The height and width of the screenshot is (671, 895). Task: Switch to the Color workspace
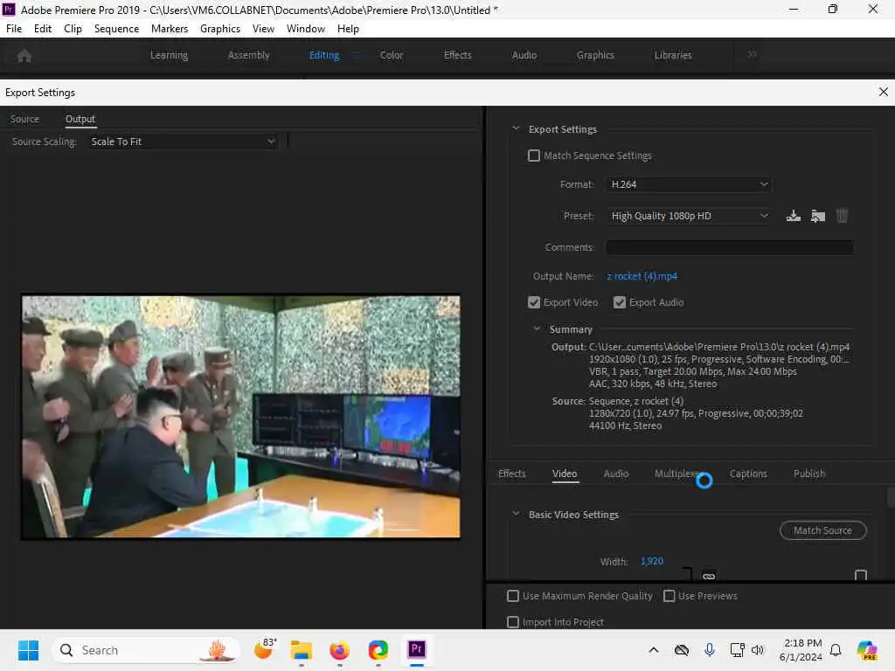tap(392, 55)
